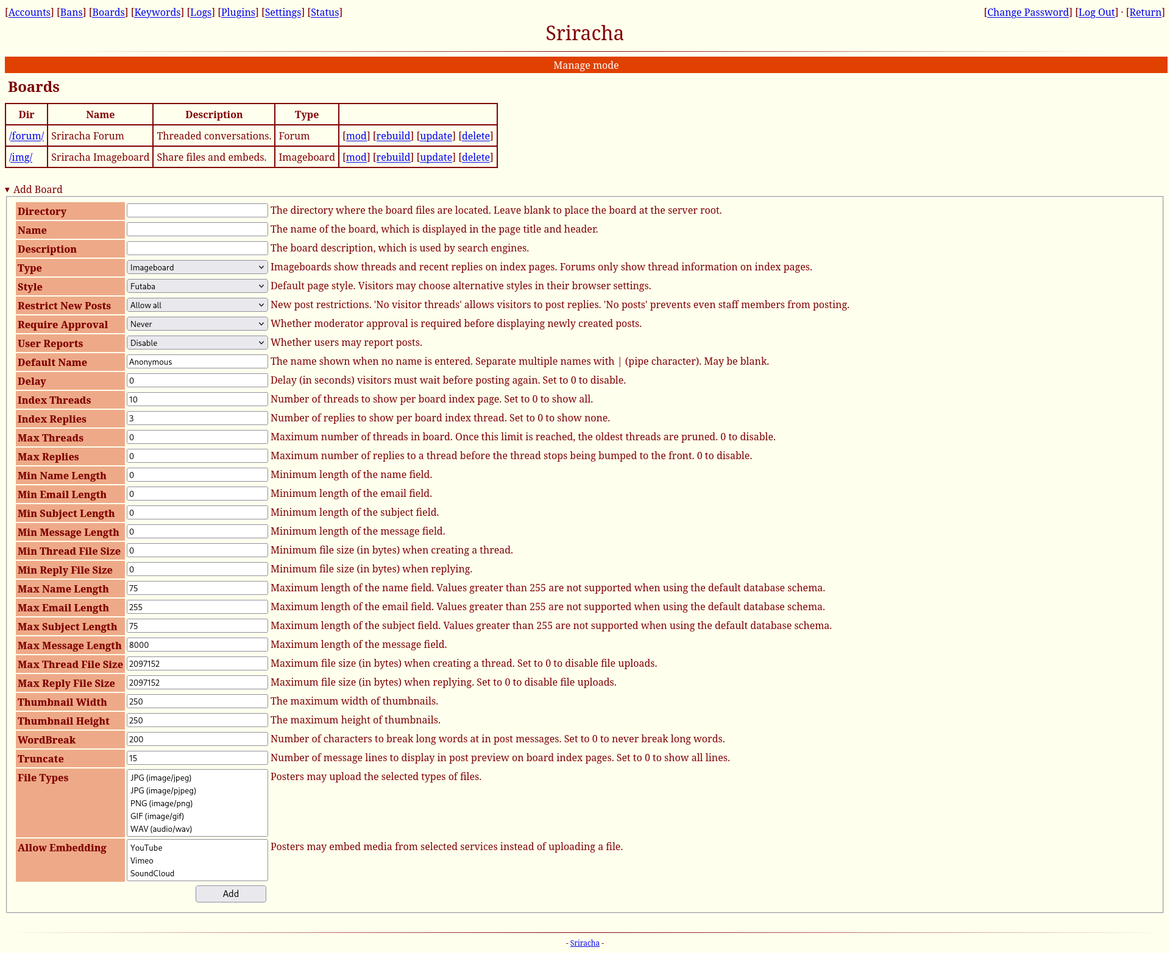Open the Settings page
1170x953 pixels.
click(x=283, y=12)
